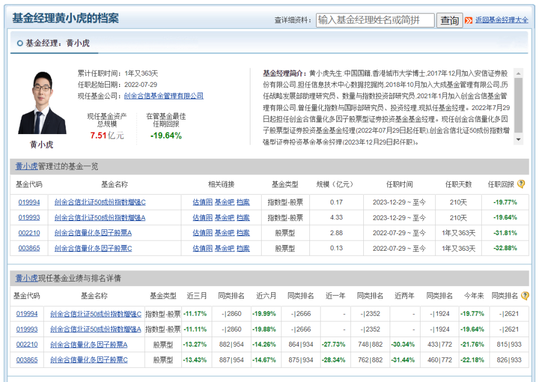Open fund code 002210 in performance ranking table
Screen dimensions: 539x382
point(27,344)
